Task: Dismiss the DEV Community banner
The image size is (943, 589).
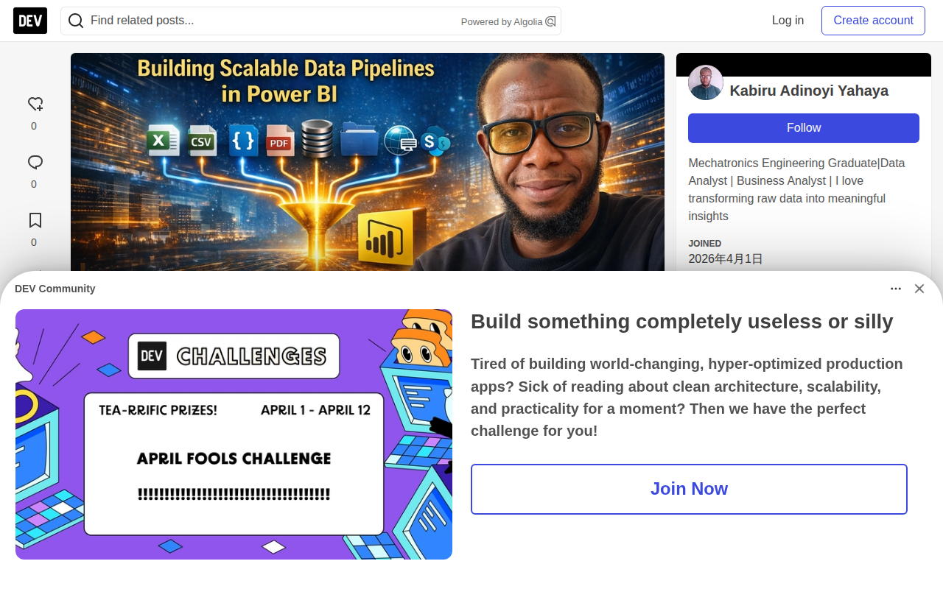Action: pyautogui.click(x=919, y=289)
